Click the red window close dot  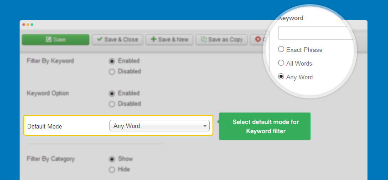coord(24,25)
